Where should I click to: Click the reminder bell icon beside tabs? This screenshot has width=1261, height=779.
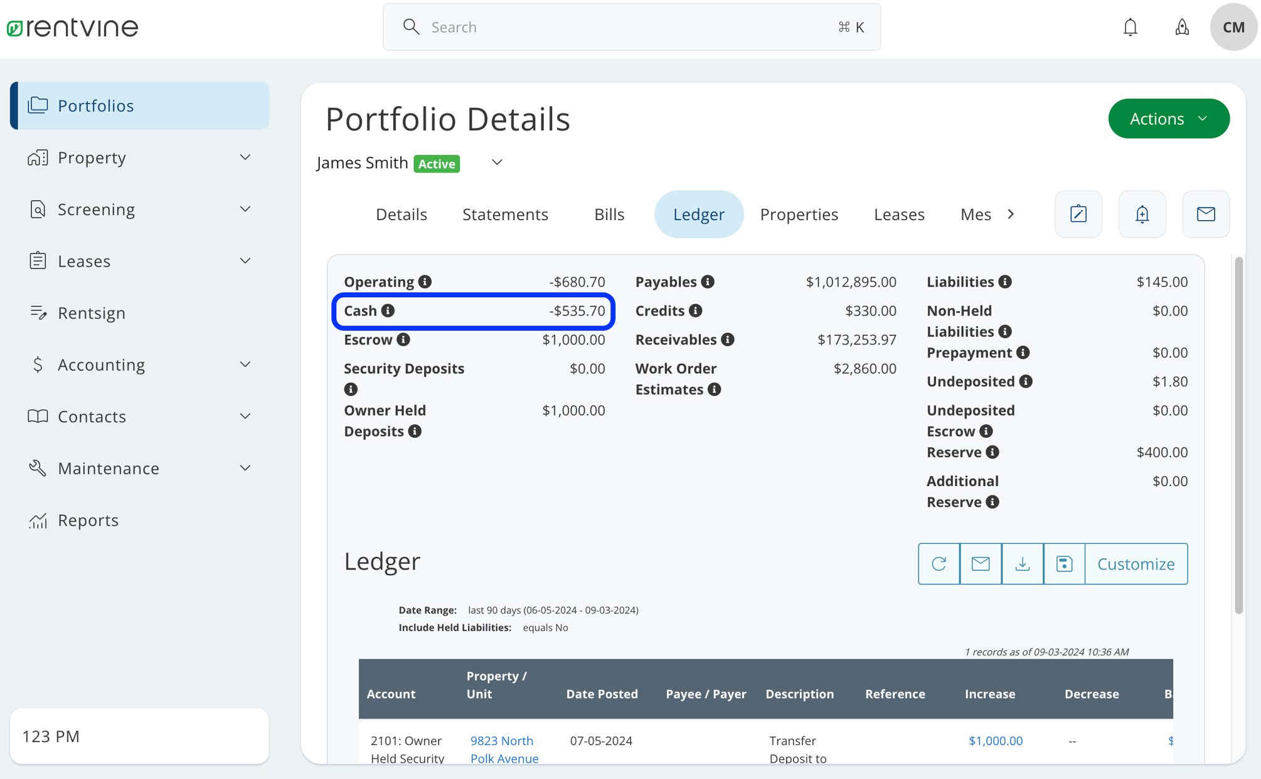click(x=1142, y=214)
